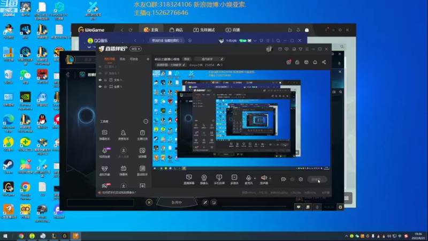This screenshot has width=428, height=241.
Task: Edit the 英雄联盟 category selector
Action: coord(171,65)
